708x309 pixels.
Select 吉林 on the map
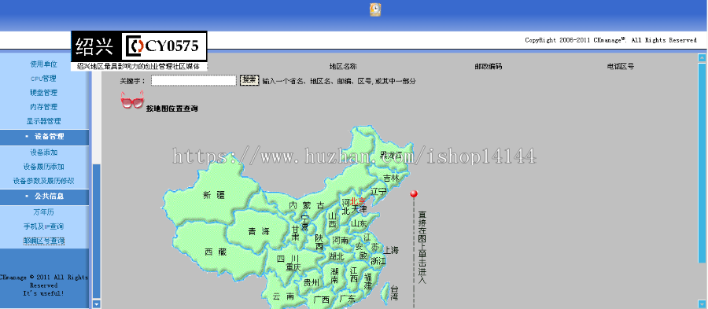(x=391, y=178)
